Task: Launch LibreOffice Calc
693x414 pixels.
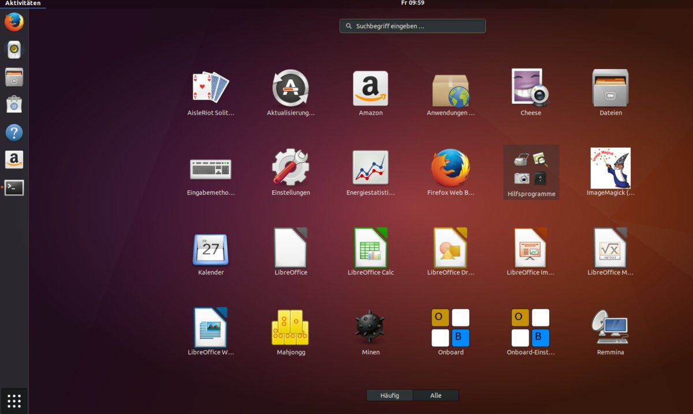Action: point(371,252)
